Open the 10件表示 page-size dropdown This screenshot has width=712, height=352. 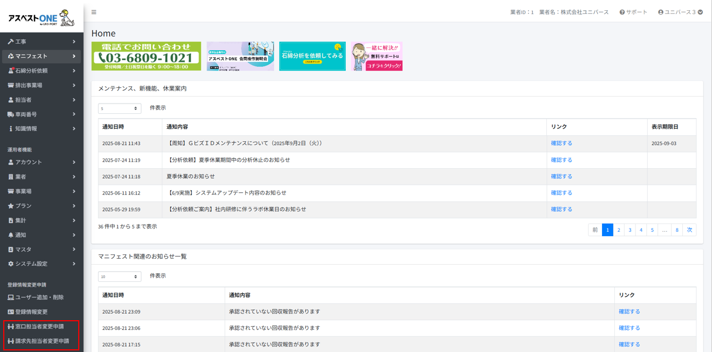(x=119, y=277)
